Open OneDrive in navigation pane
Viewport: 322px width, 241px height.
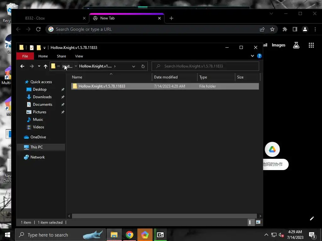click(x=38, y=137)
